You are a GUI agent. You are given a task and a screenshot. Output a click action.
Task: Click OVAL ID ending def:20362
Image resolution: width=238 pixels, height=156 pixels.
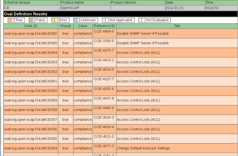pyautogui.click(x=31, y=72)
